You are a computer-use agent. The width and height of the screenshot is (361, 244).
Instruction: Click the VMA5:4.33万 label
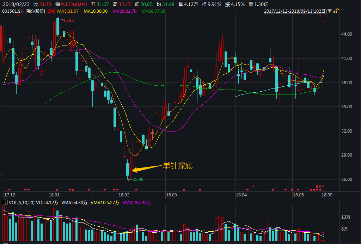[74, 202]
